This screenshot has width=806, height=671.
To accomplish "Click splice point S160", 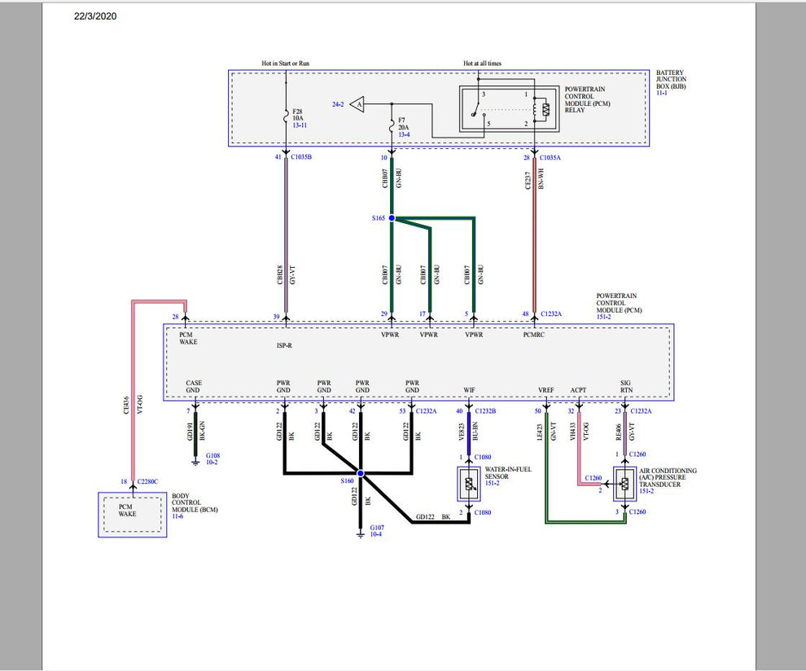I will point(360,473).
